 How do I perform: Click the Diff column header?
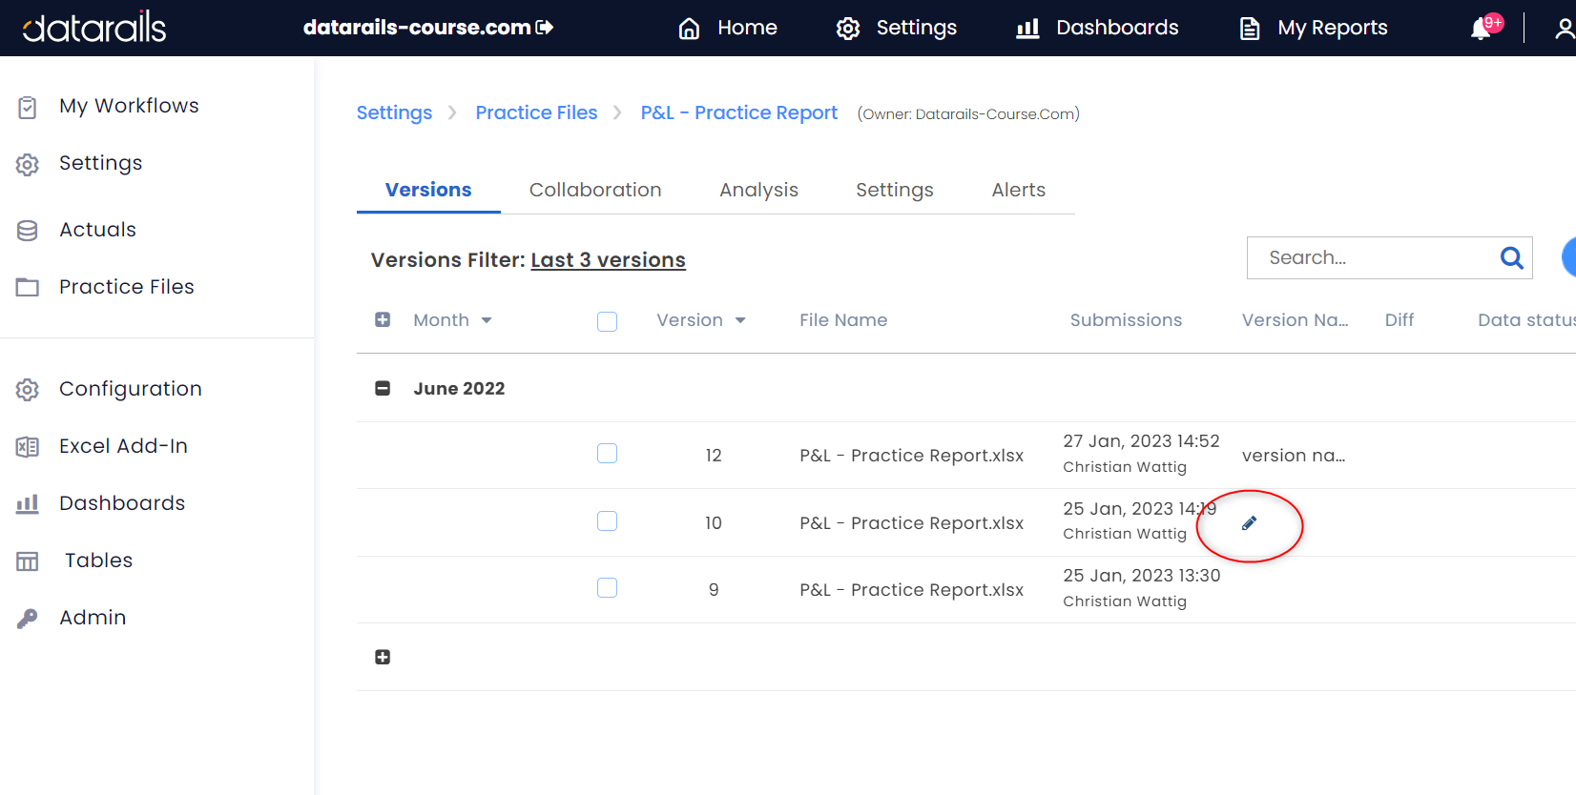point(1400,320)
